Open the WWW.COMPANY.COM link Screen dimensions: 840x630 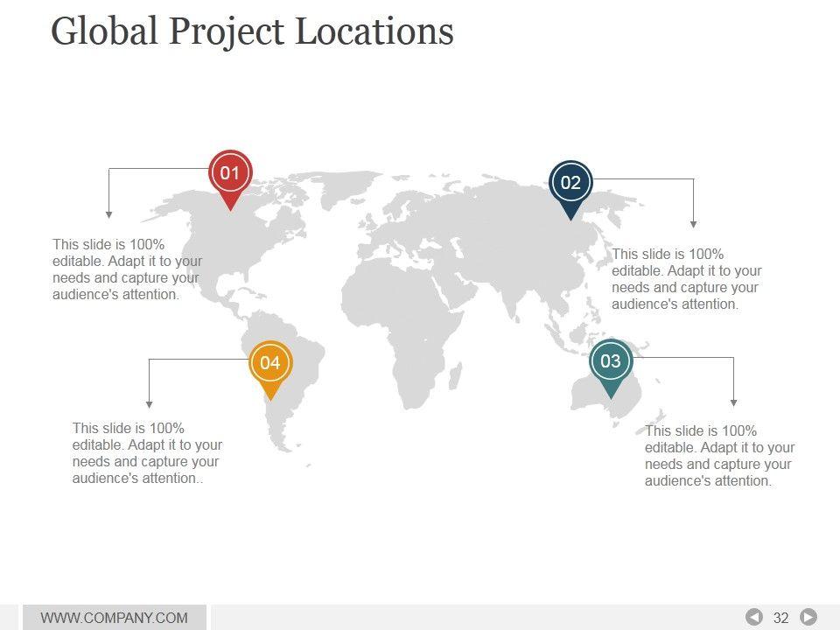coord(115,618)
